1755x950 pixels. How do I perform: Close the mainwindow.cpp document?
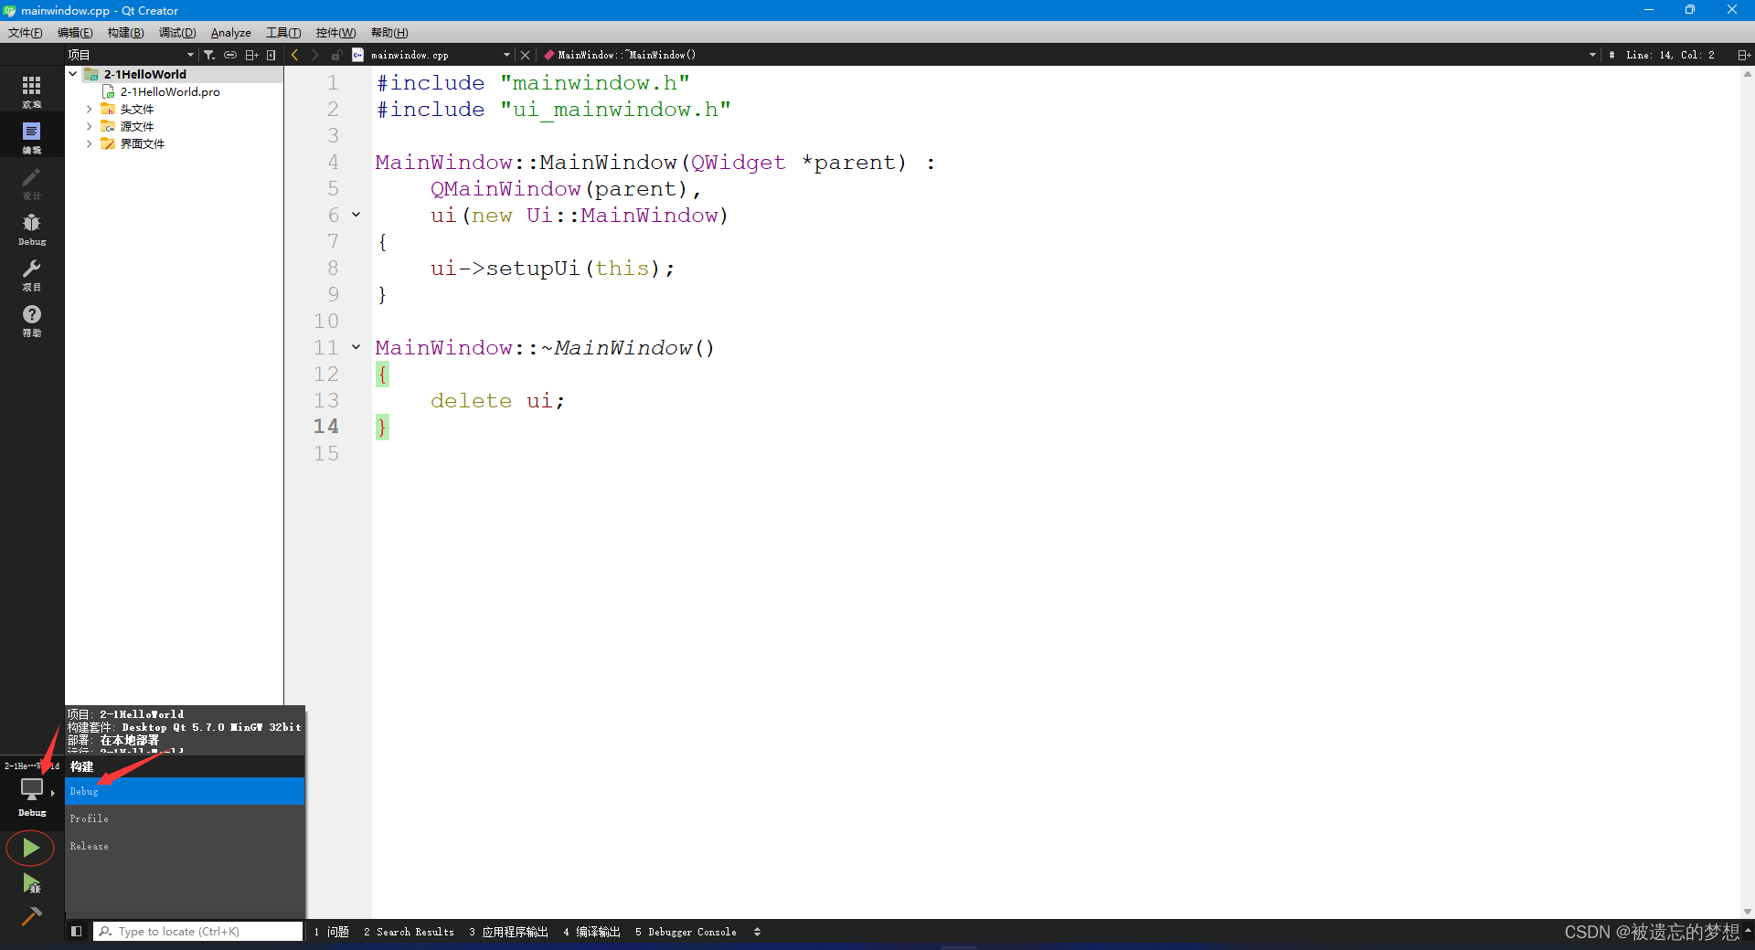click(525, 55)
